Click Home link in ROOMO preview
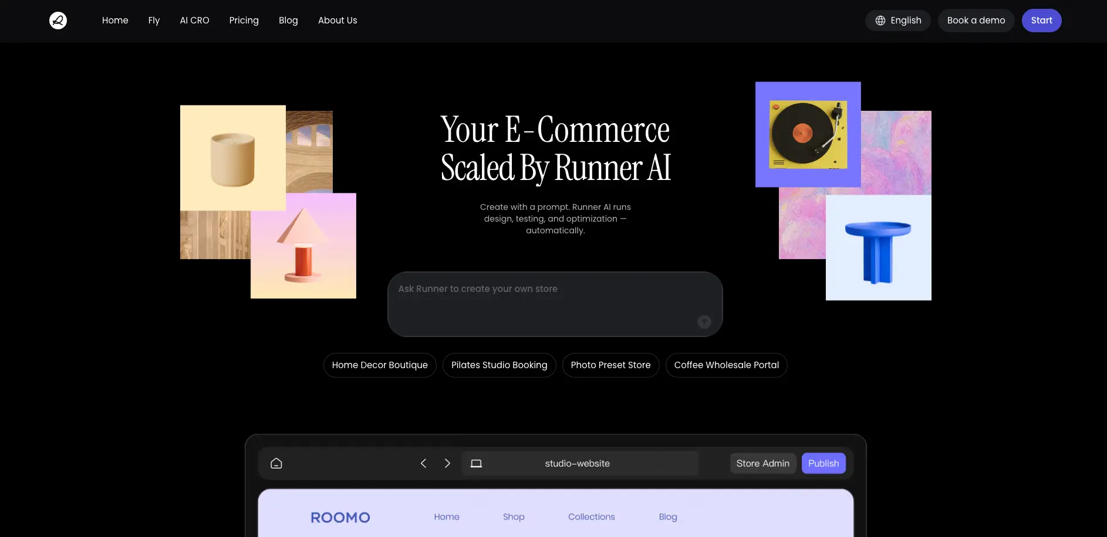 447,517
